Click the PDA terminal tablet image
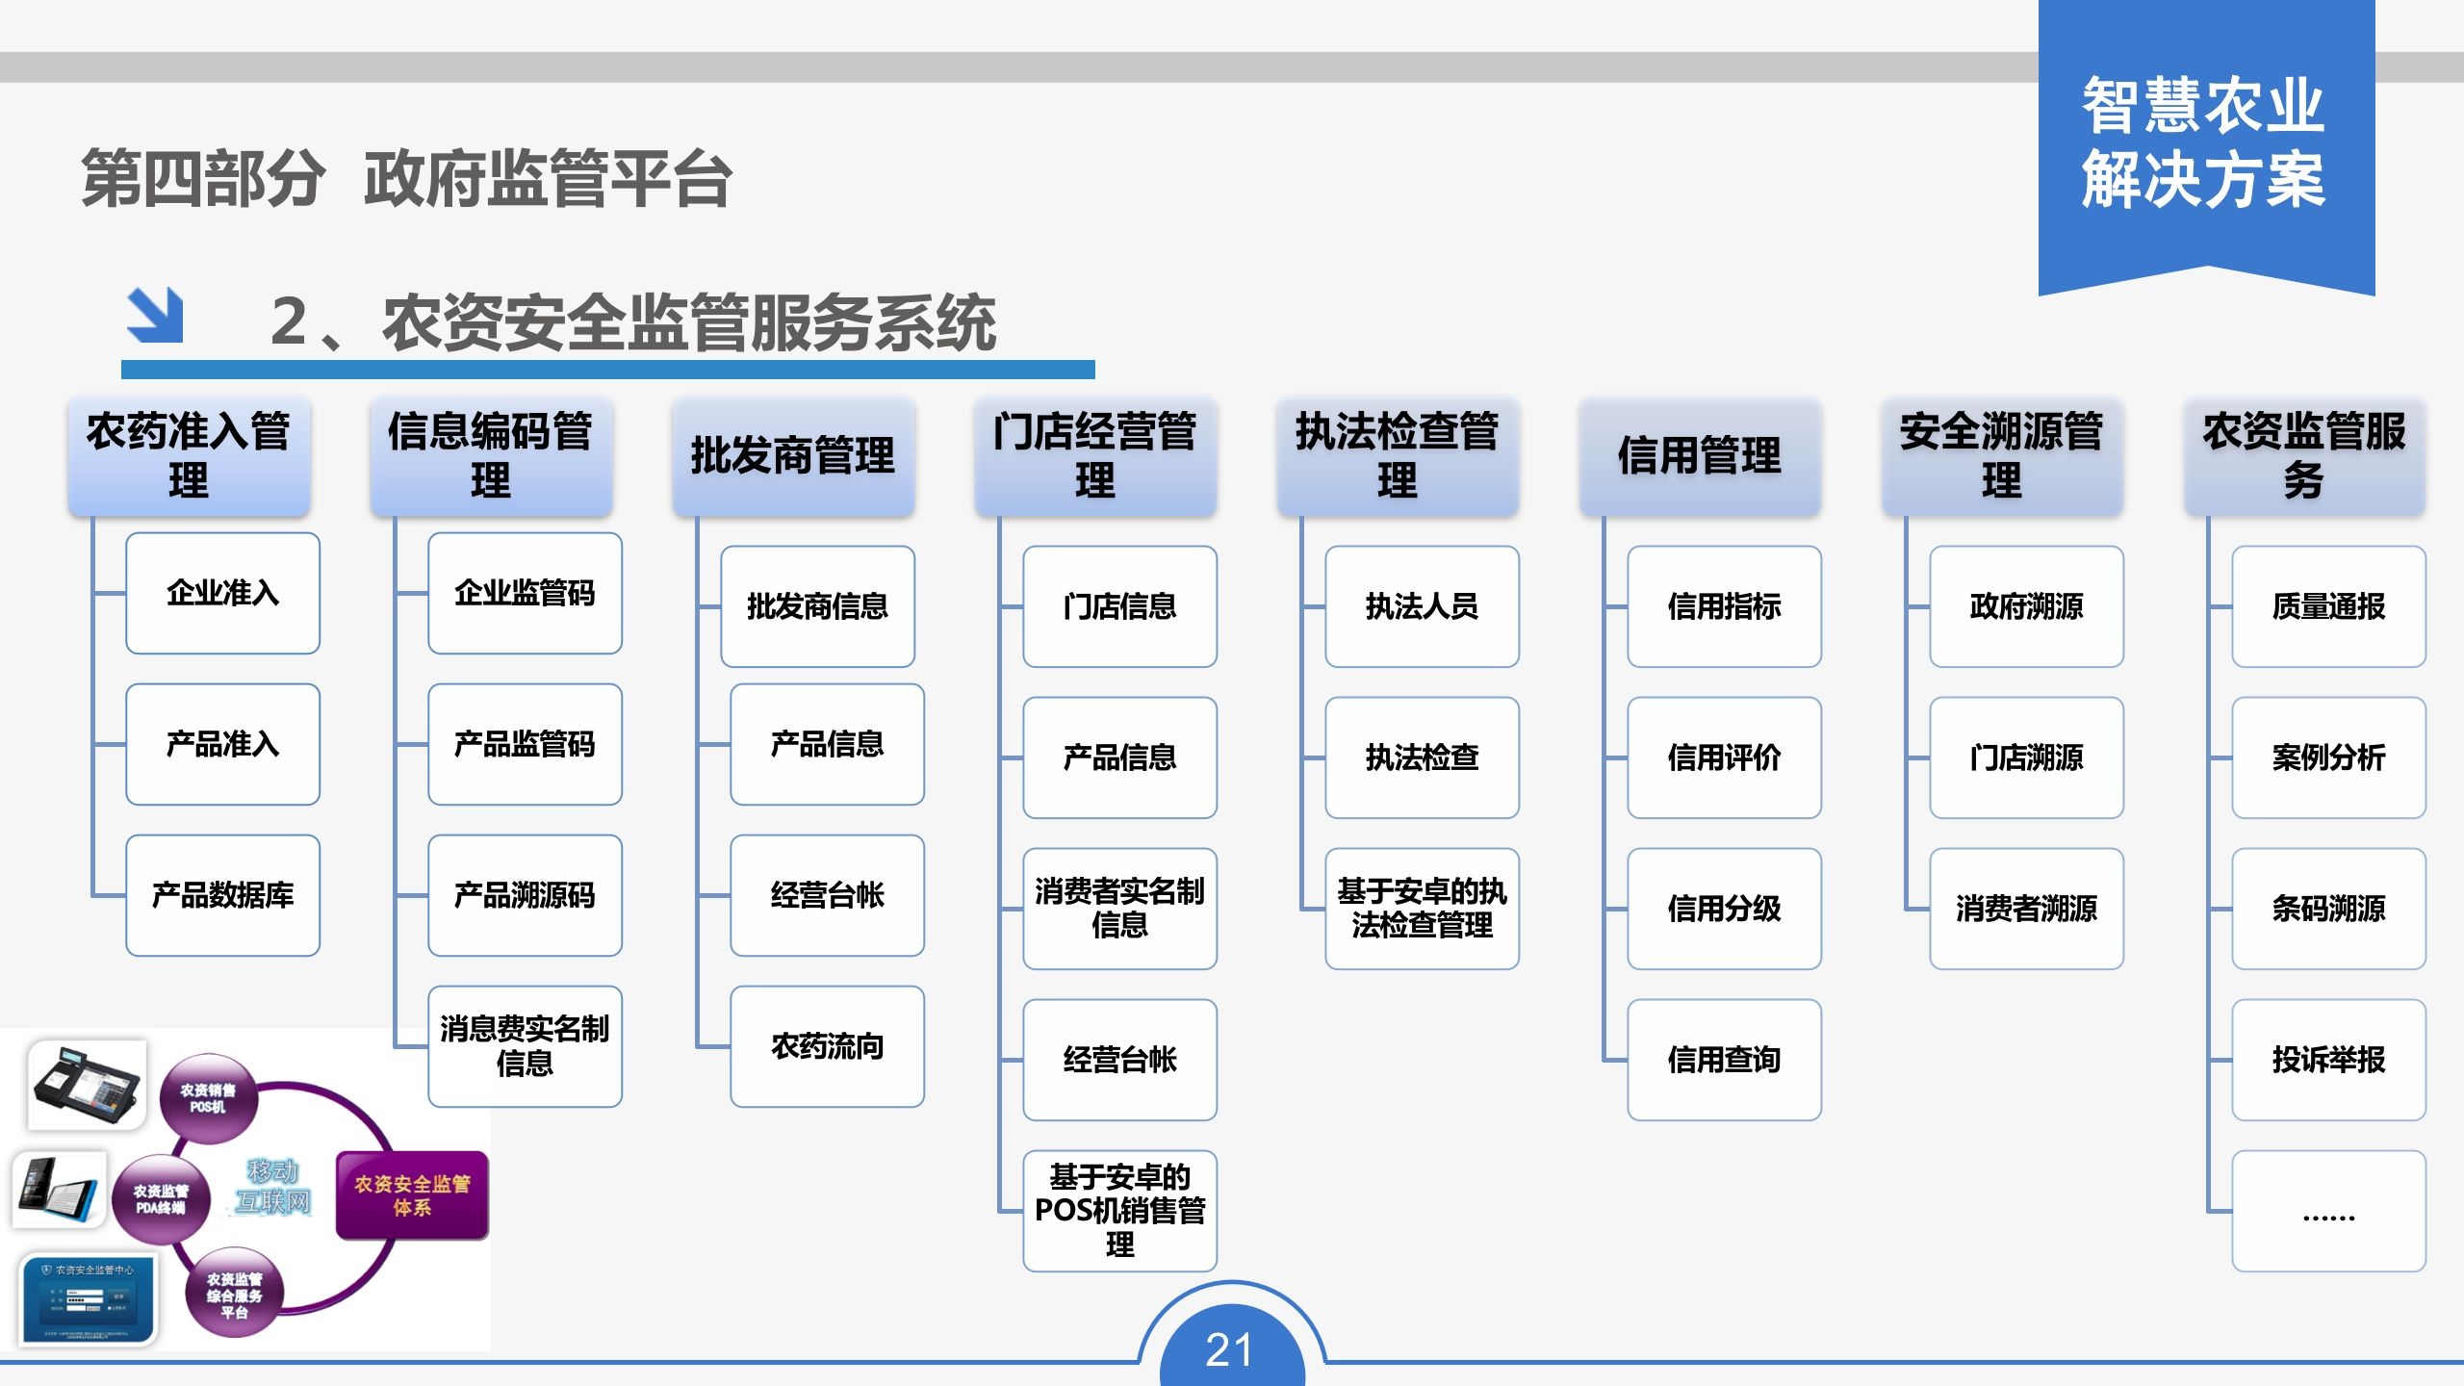2464x1386 pixels. (60, 1191)
